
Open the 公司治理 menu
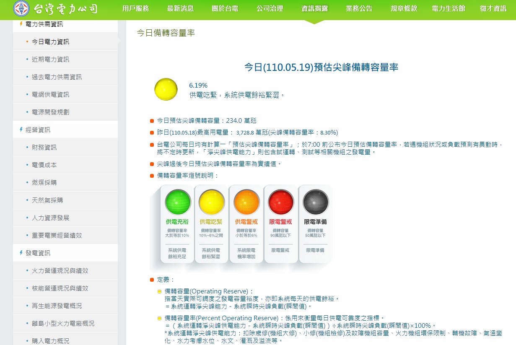tap(270, 8)
